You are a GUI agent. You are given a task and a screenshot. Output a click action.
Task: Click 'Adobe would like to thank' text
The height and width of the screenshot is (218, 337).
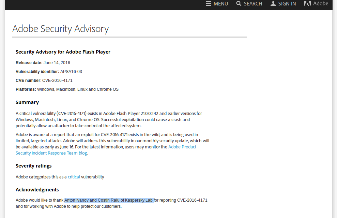tap(40, 200)
